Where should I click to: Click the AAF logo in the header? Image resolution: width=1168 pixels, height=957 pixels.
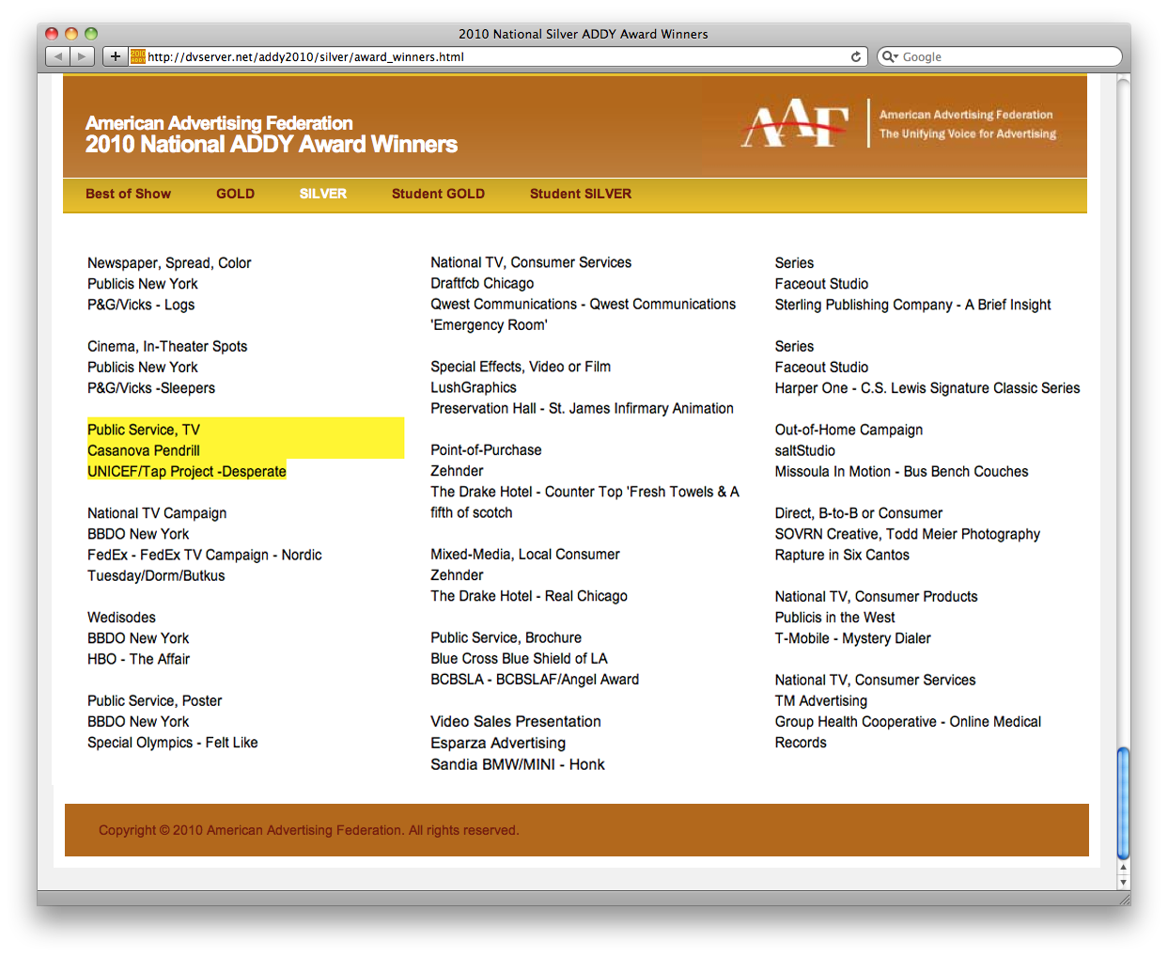[x=795, y=124]
